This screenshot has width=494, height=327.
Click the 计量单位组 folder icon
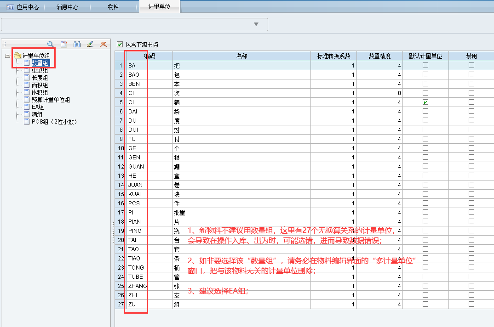coord(17,56)
